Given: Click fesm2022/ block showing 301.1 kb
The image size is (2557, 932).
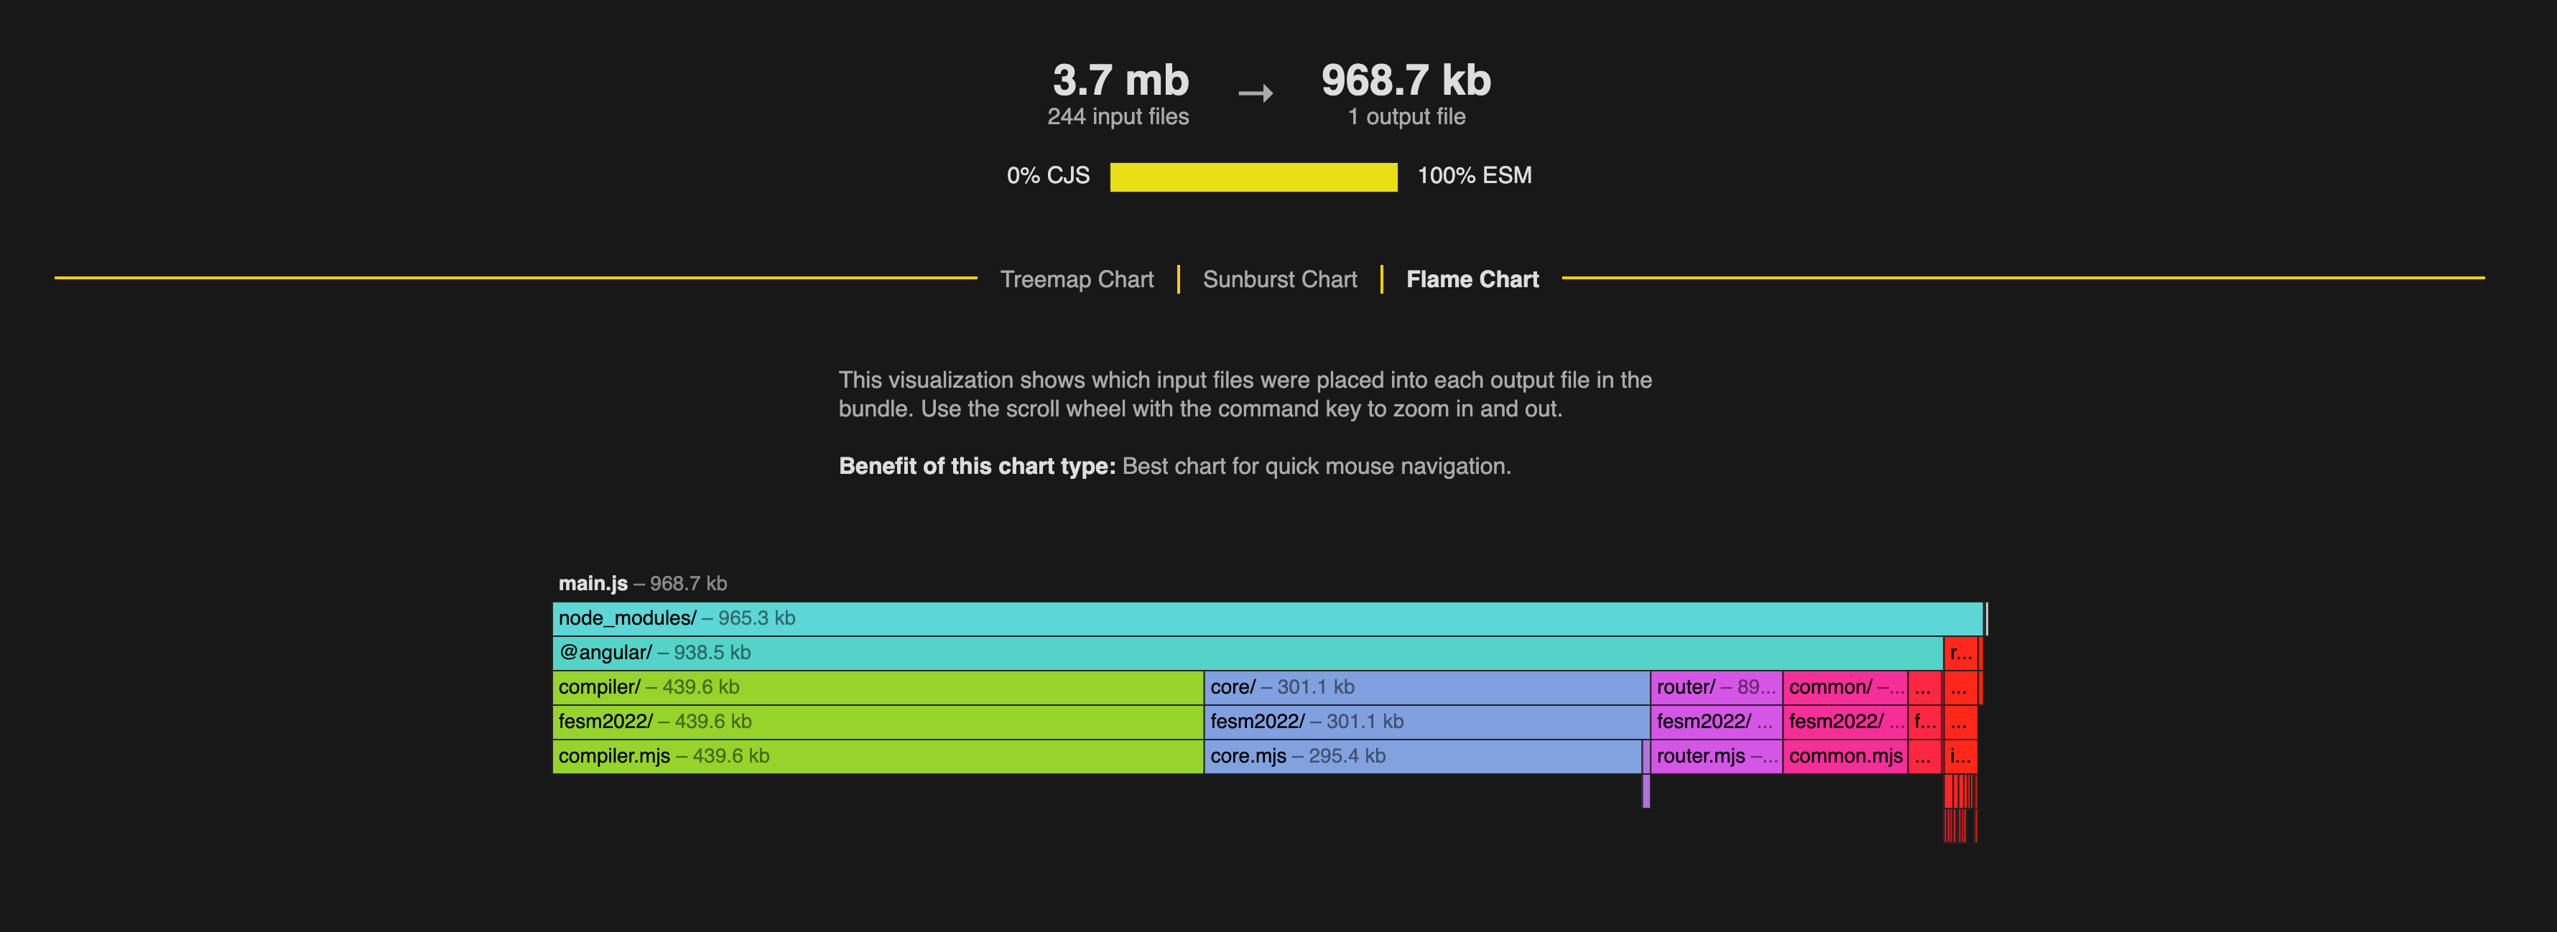Looking at the screenshot, I should [1426, 722].
